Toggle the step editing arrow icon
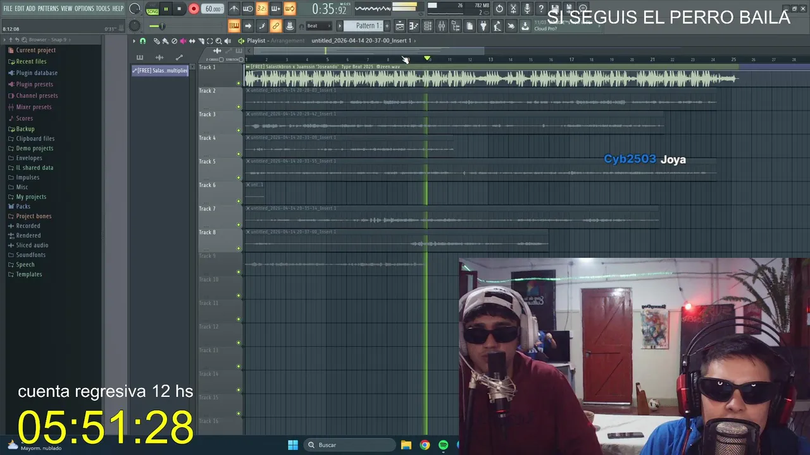 tap(248, 26)
